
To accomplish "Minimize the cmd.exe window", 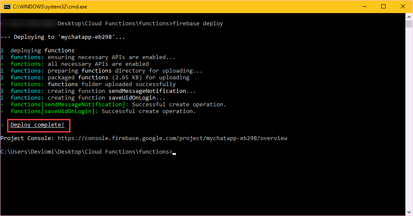I will pyautogui.click(x=364, y=7).
